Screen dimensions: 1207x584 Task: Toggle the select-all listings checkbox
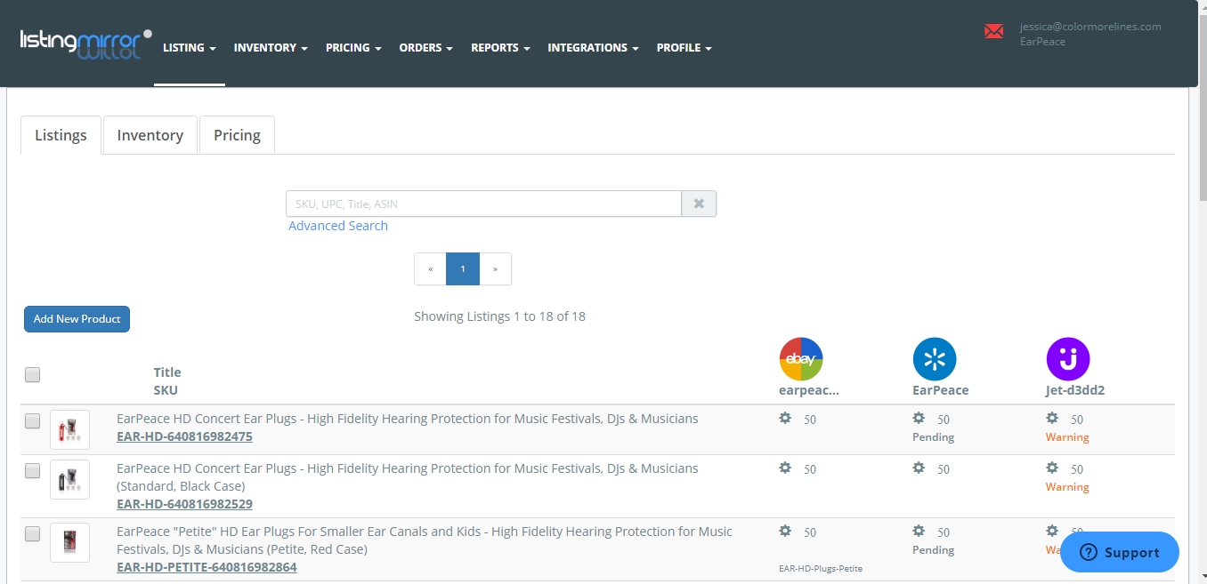(33, 374)
